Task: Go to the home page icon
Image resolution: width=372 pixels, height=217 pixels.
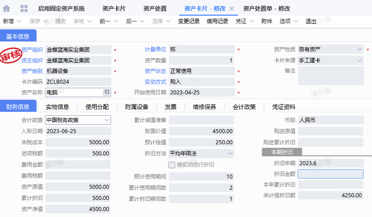Action: 7,8
